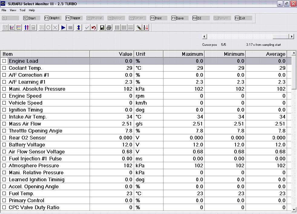Click the blue up-down arrow icon
This screenshot has height=214, width=297.
78,28
